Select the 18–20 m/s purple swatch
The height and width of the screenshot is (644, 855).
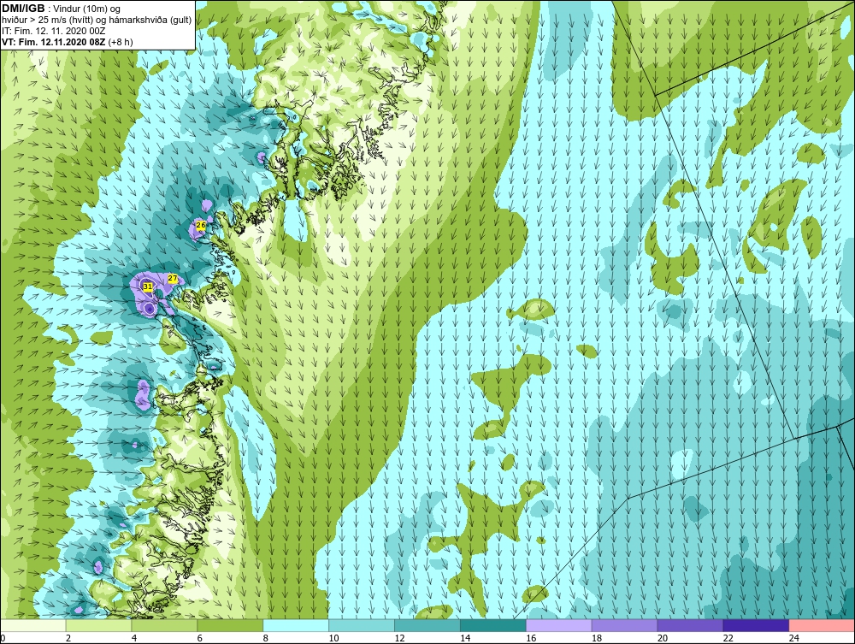pos(624,625)
